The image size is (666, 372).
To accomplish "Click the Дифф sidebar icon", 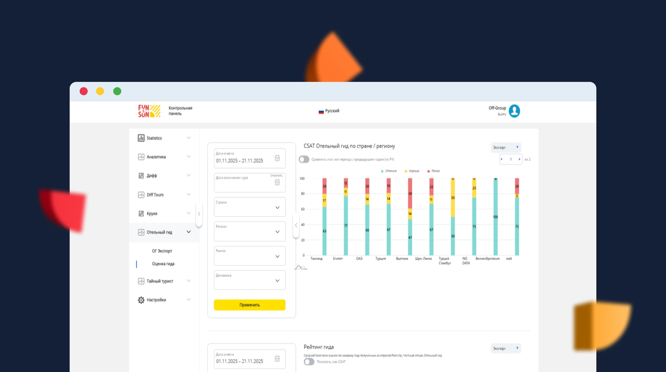I will point(141,175).
